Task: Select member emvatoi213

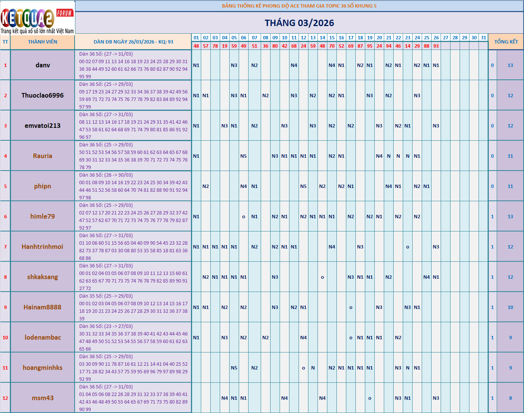Action: [42, 126]
